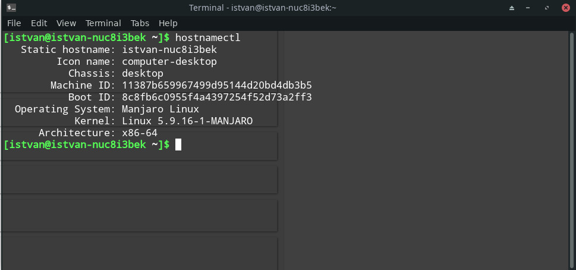Screen dimensions: 576x270
Task: Roll up the window with shade button
Action: tap(512, 8)
